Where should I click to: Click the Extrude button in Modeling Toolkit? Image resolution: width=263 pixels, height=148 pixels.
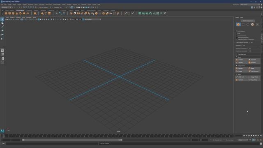click(x=241, y=68)
